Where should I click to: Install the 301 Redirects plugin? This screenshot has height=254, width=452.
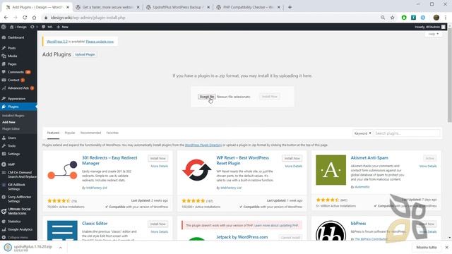pos(158,158)
